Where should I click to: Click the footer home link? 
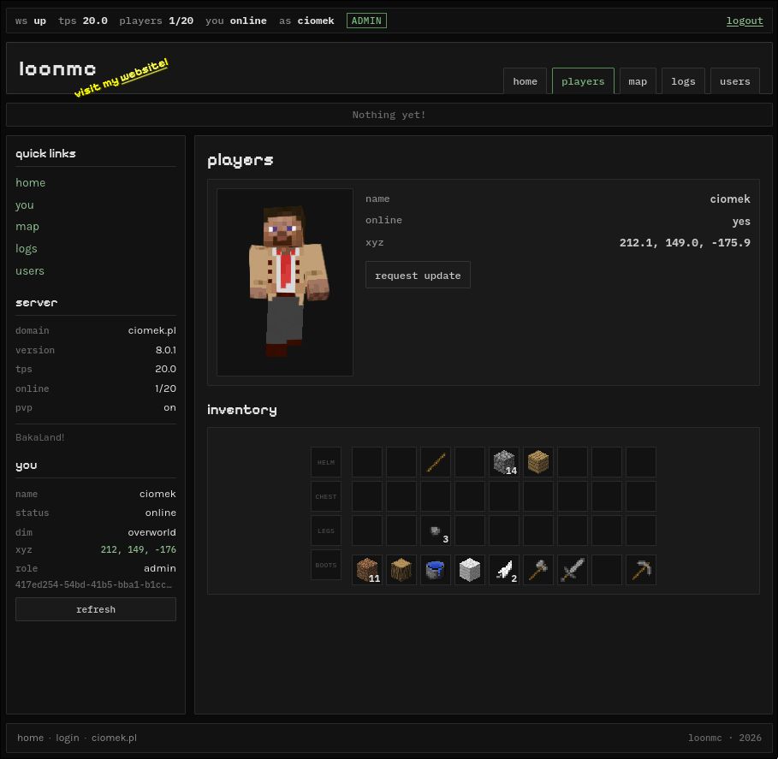pyautogui.click(x=30, y=738)
